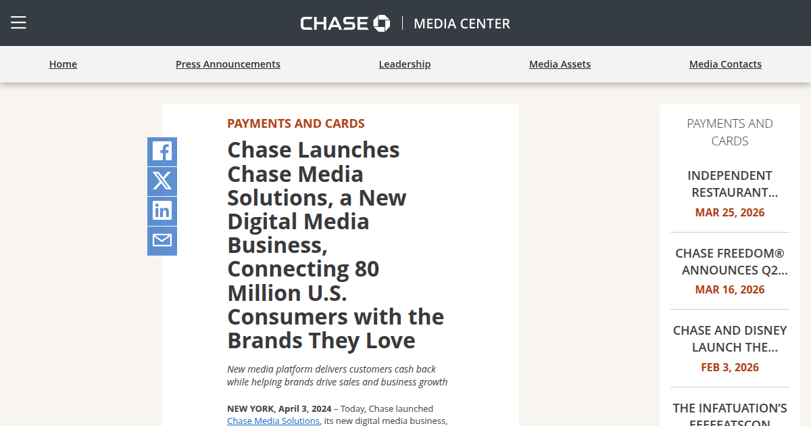
Task: Open The Infatuation's sidebar article
Action: 730,412
